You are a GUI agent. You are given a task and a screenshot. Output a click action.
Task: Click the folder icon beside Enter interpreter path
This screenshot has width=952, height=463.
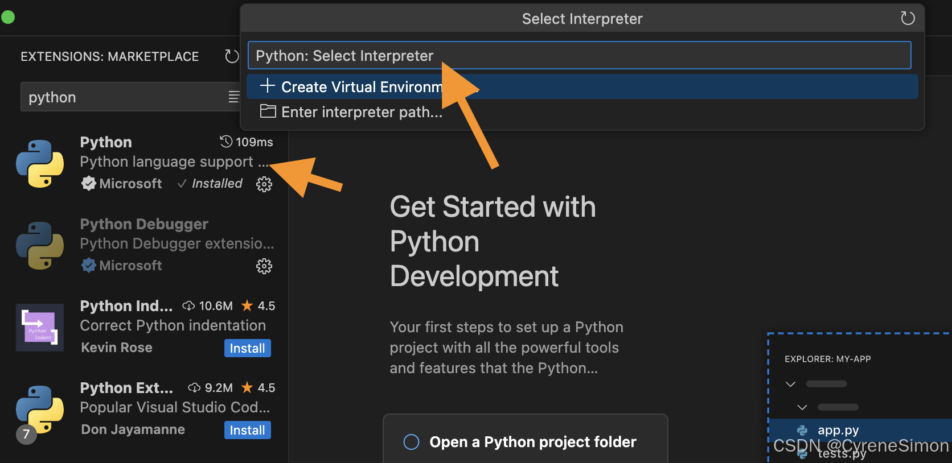coord(268,111)
